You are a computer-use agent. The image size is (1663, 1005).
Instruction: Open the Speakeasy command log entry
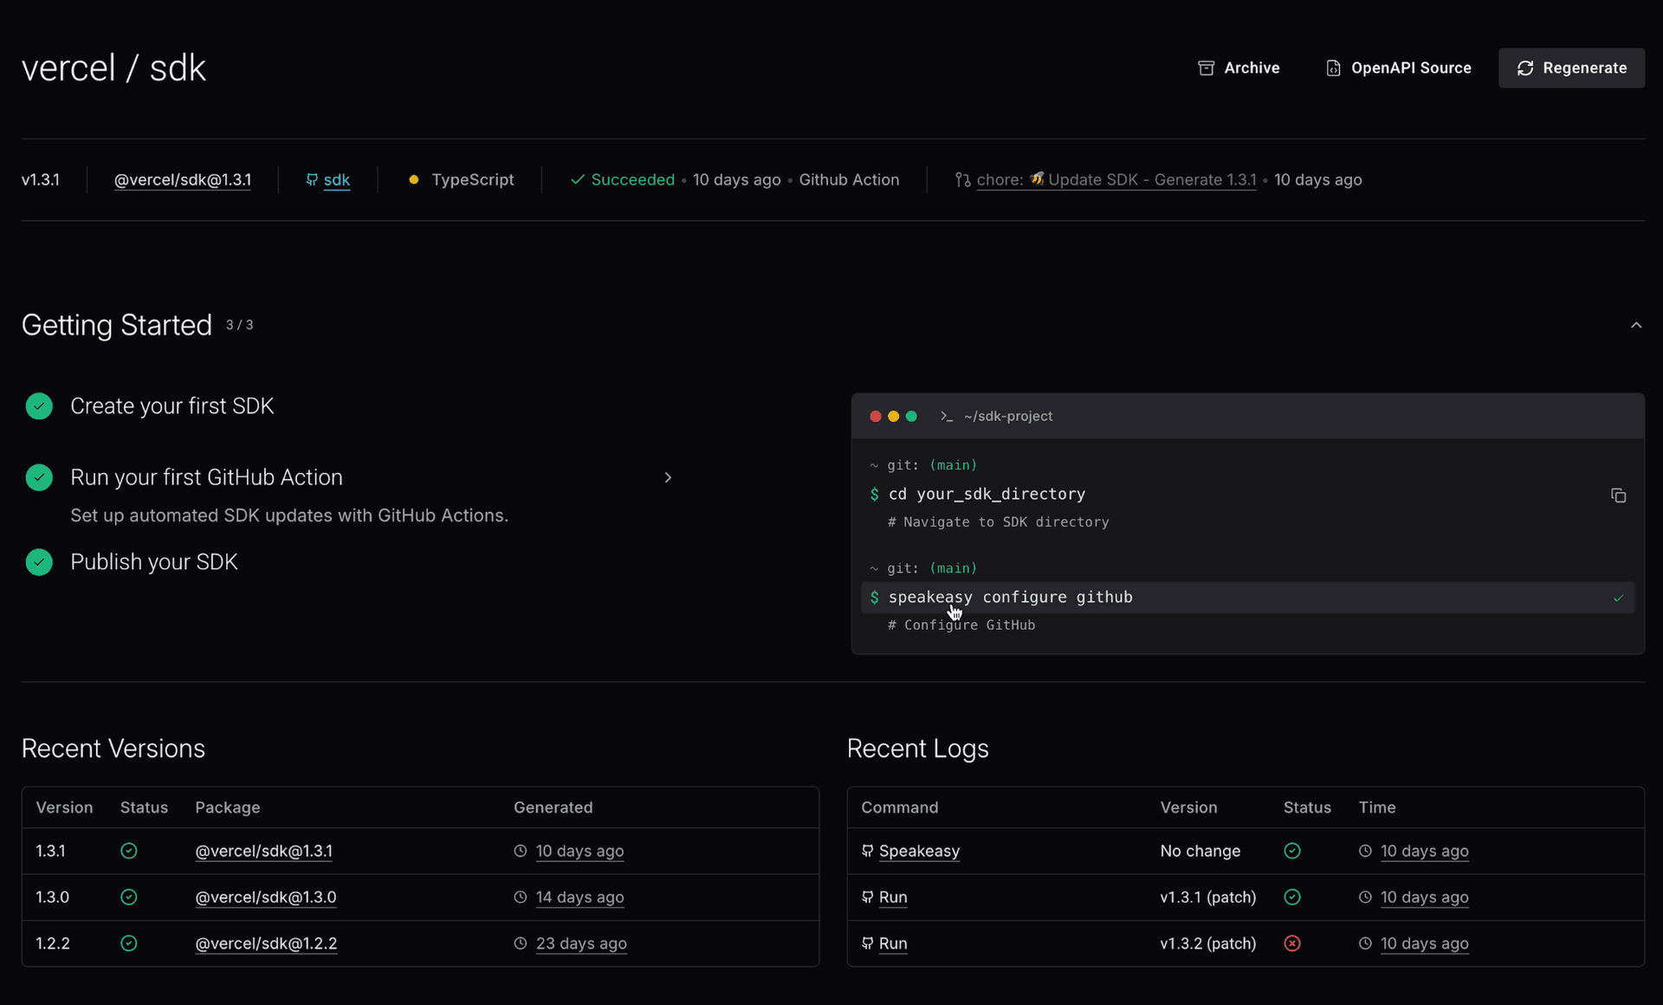click(x=918, y=851)
